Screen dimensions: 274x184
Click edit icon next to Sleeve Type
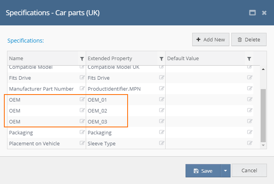click(x=162, y=143)
